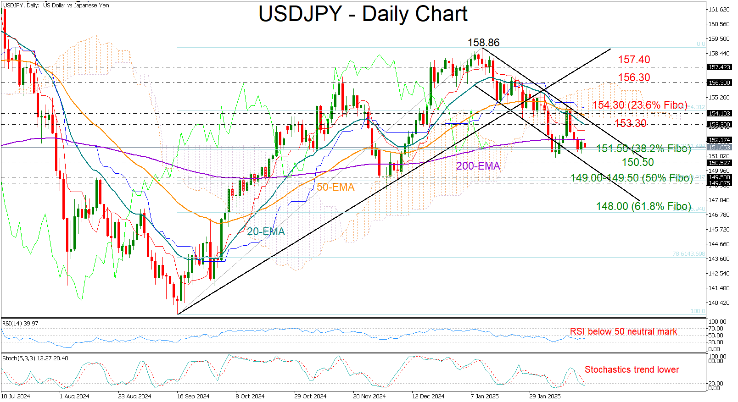Select the 150.50 support label

pos(637,162)
